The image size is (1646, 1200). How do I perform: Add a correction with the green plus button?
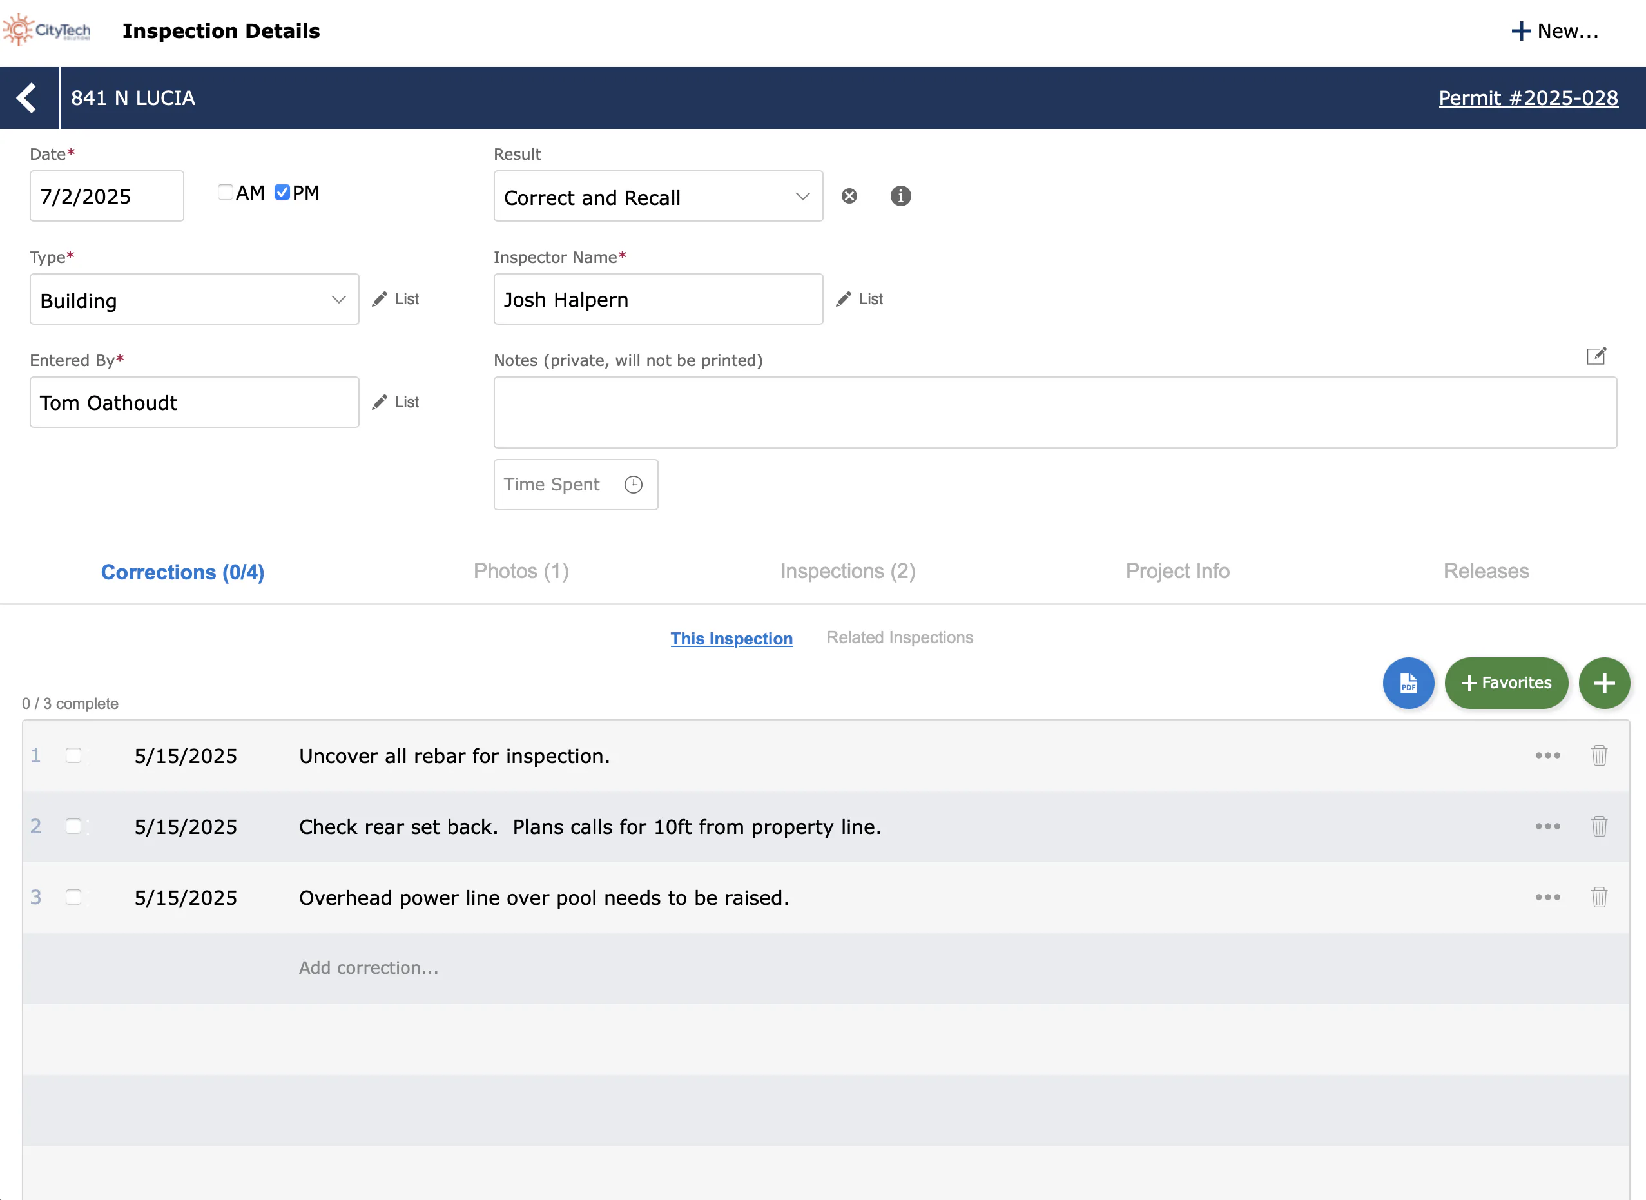1605,682
